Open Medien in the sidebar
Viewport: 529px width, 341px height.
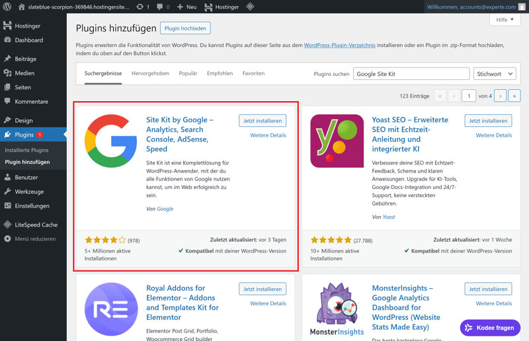click(x=24, y=73)
